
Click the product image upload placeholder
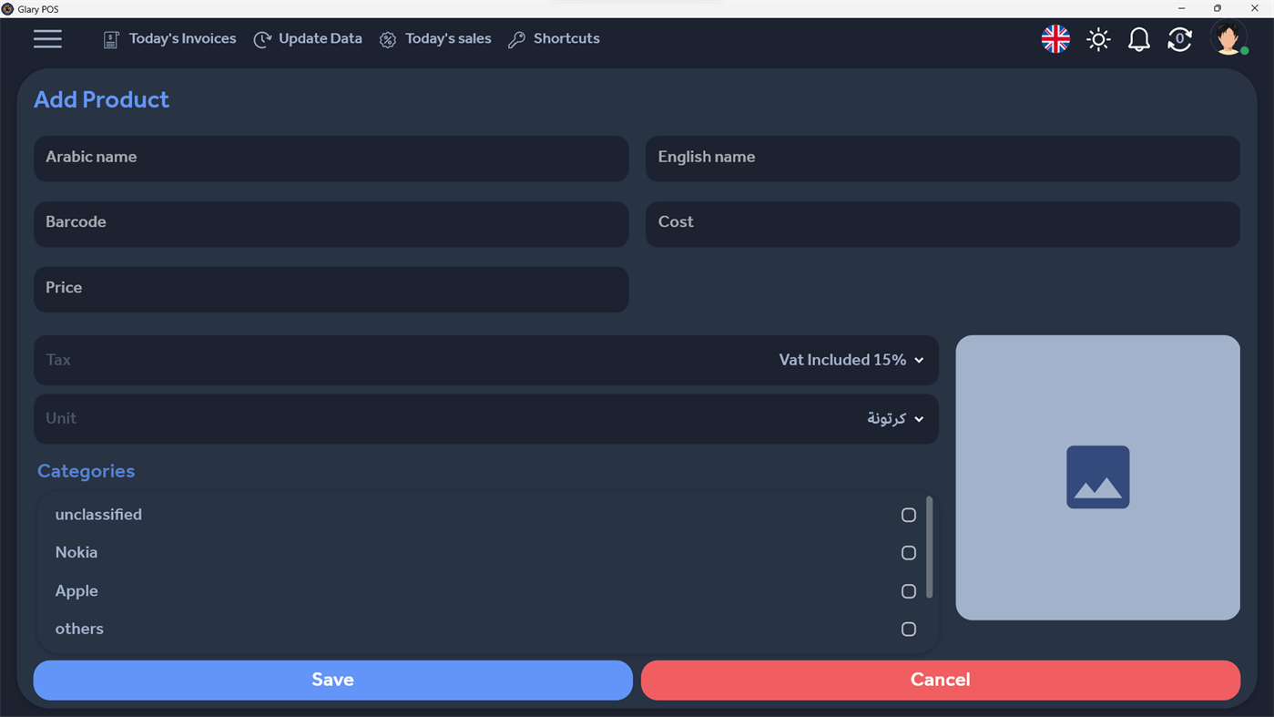1097,476
